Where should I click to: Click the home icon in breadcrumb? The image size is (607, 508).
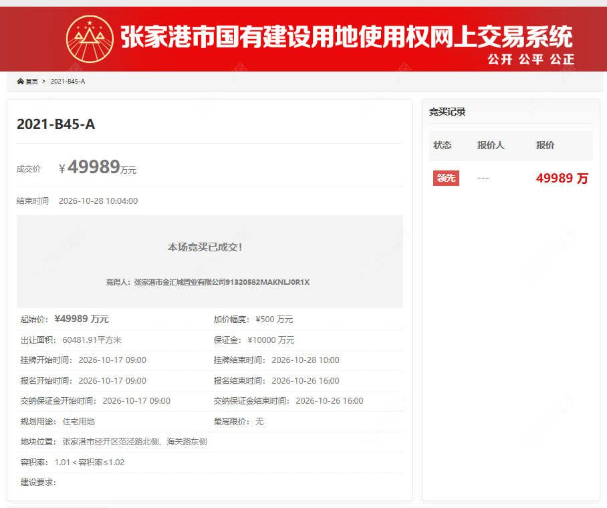point(21,82)
